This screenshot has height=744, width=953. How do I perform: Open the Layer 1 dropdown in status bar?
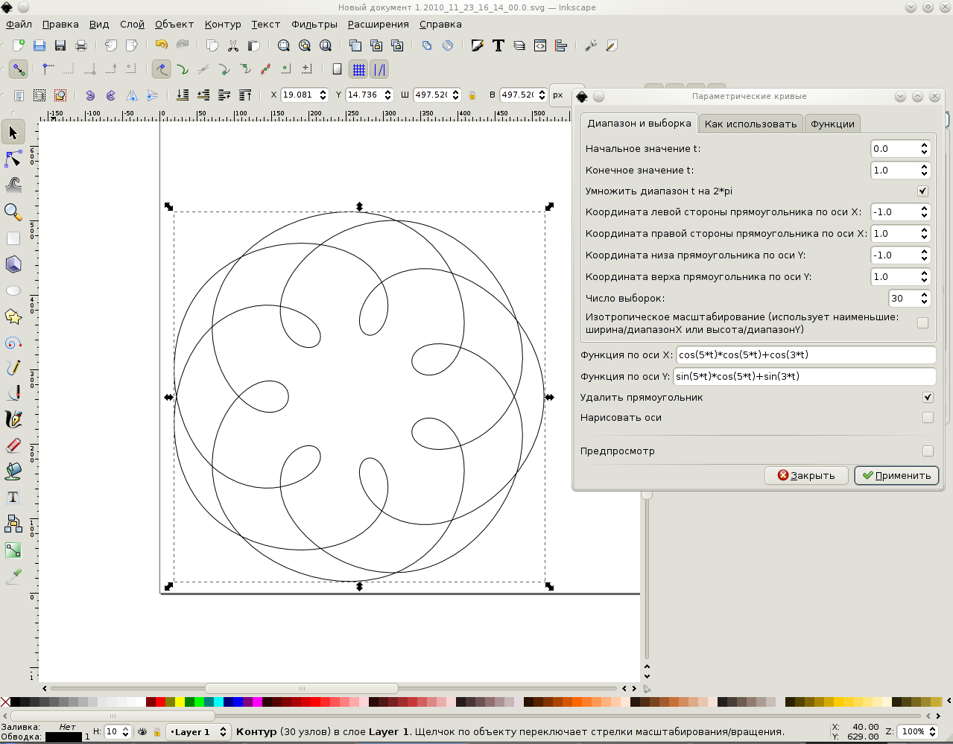tap(198, 732)
